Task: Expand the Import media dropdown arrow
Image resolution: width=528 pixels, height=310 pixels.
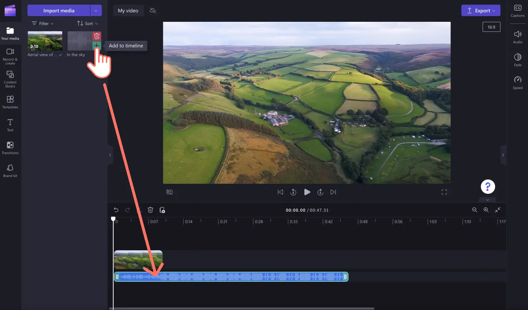Action: [96, 10]
